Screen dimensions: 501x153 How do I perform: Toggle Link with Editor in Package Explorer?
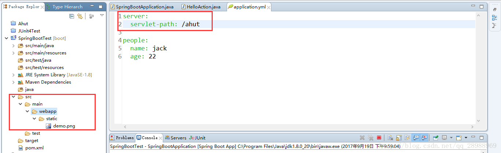(x=80, y=16)
